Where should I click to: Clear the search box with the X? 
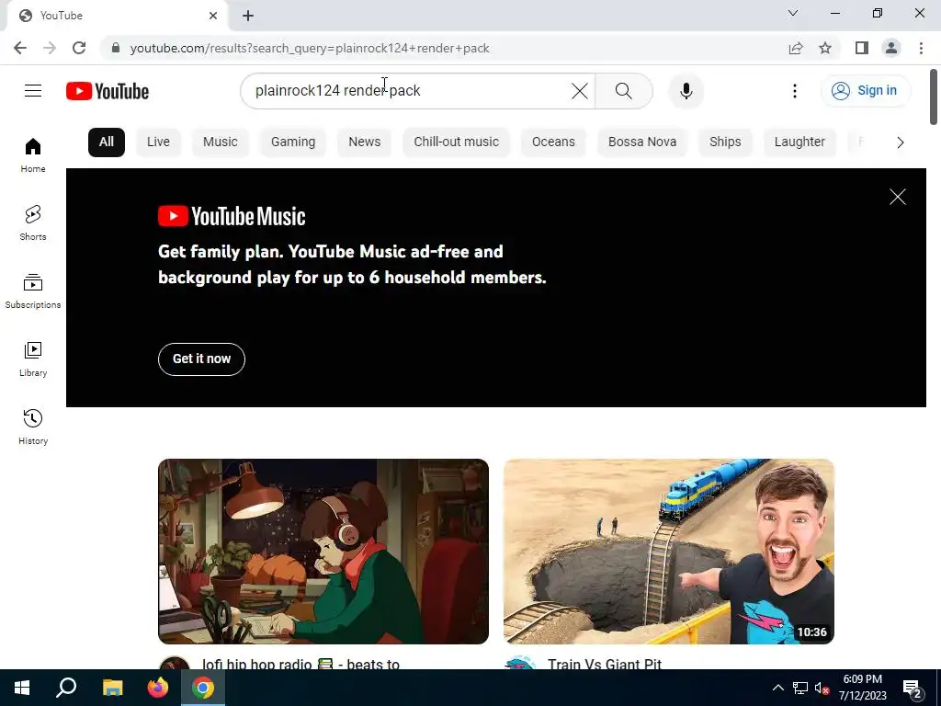coord(580,91)
